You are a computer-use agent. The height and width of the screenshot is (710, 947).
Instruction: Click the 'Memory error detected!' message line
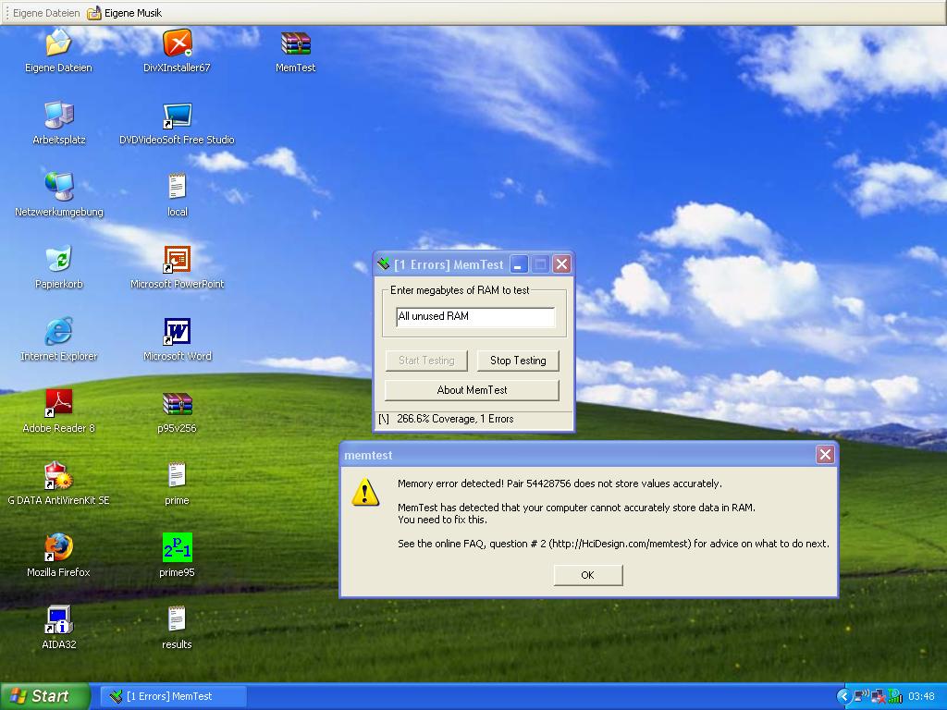[560, 484]
